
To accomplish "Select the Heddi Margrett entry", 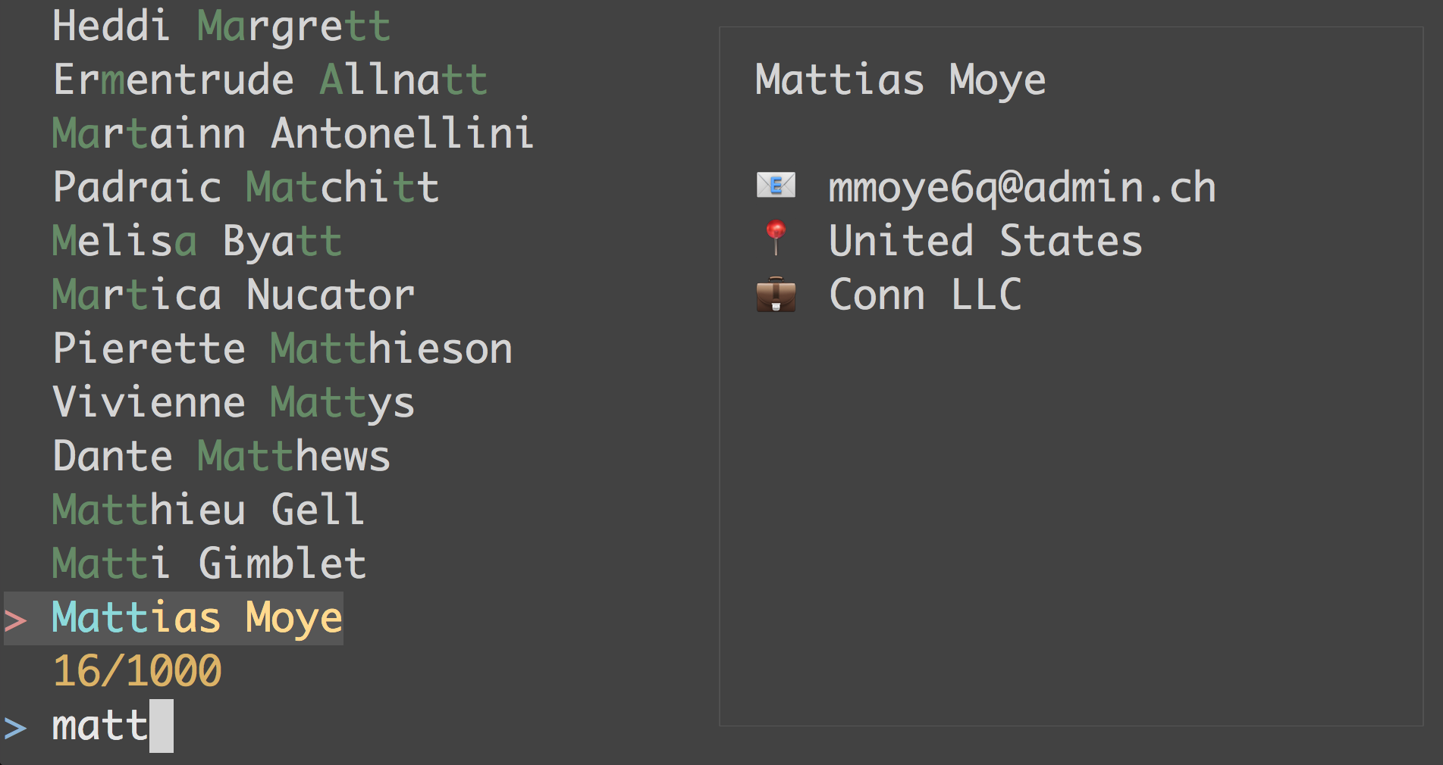I will [x=221, y=27].
